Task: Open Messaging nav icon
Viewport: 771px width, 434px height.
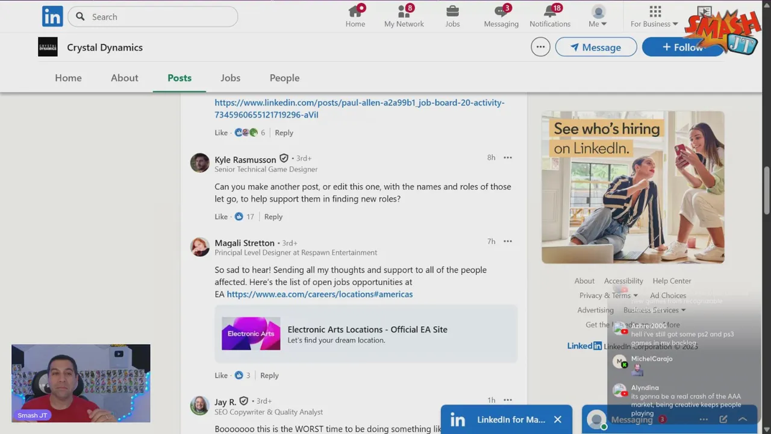Action: [x=501, y=16]
